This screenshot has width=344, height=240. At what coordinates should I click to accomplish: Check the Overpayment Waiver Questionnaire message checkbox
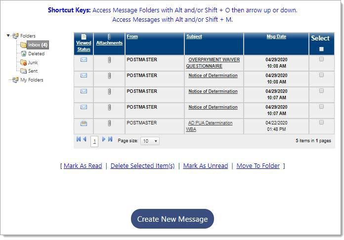click(x=321, y=59)
